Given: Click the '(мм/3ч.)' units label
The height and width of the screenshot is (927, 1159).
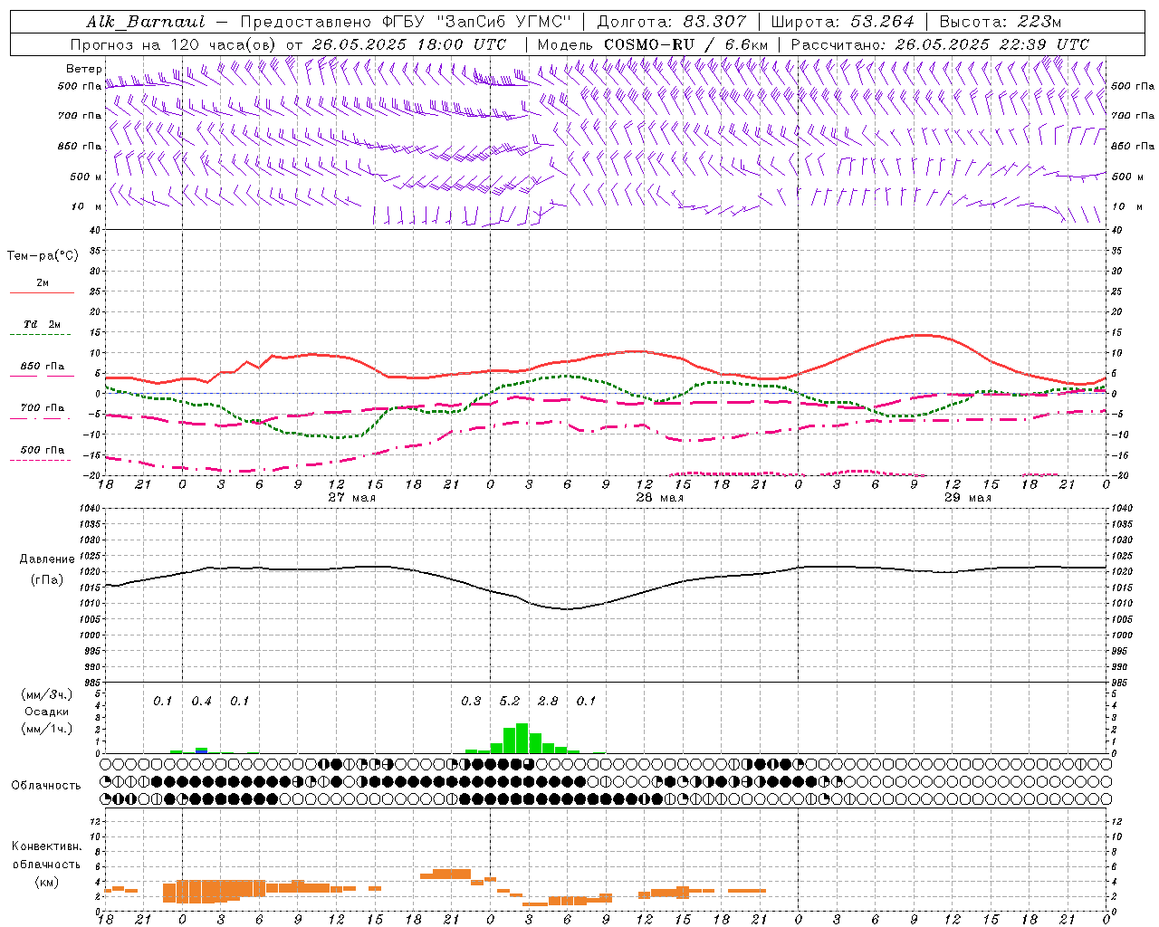Looking at the screenshot, I should (47, 694).
